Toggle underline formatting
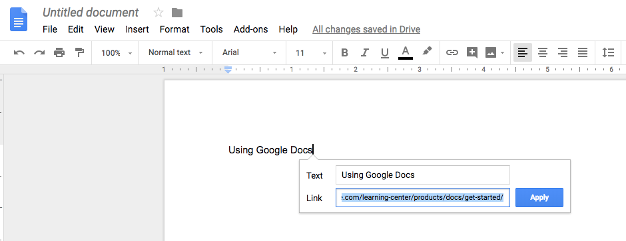Viewport: 626px width, 241px height. pos(384,52)
